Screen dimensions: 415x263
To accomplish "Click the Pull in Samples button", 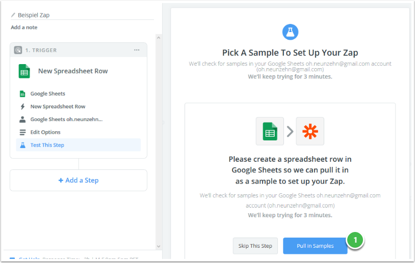I will [x=315, y=246].
